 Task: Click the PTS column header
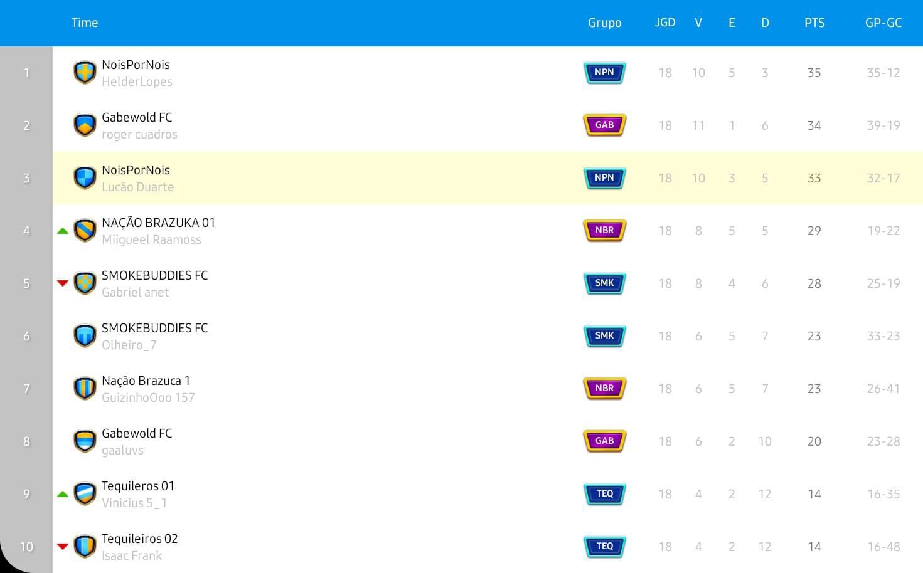814,23
